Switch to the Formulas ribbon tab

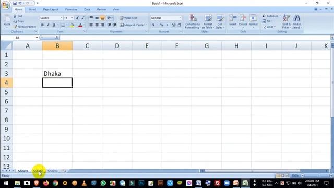click(71, 9)
